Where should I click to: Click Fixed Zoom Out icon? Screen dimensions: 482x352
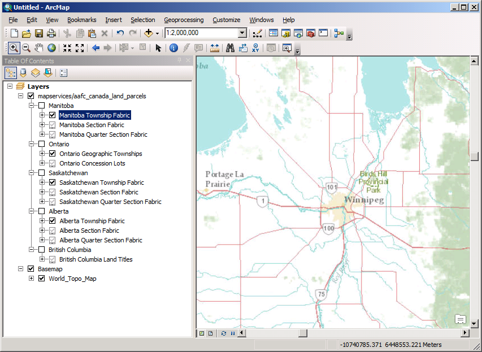tap(80, 47)
